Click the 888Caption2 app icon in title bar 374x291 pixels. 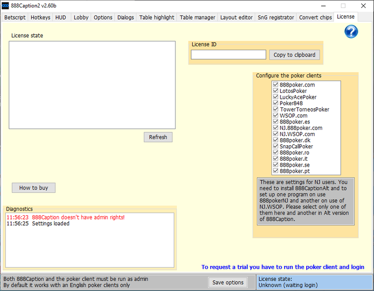point(5,6)
